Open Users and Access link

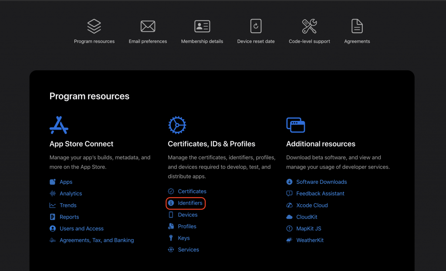pos(81,229)
